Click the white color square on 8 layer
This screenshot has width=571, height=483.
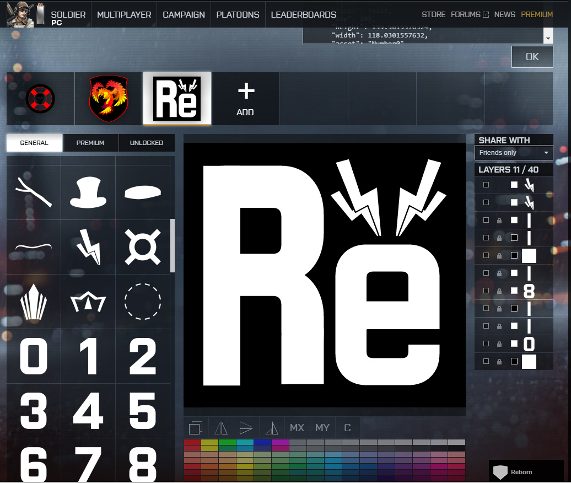tap(514, 291)
